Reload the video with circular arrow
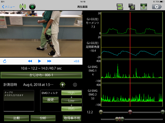The width and height of the screenshot is (165, 123). (5, 61)
